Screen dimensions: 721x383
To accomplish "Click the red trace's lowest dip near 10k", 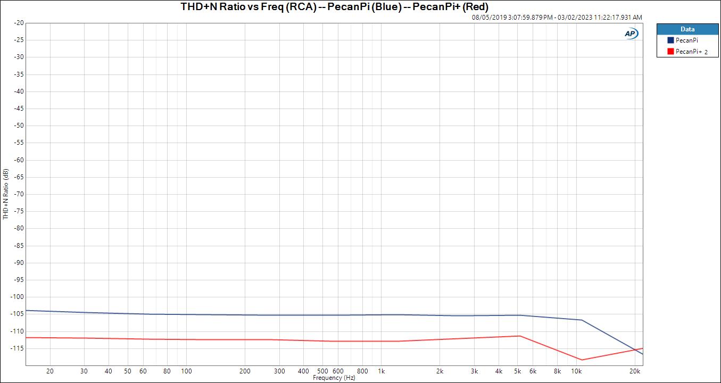I will coord(582,360).
